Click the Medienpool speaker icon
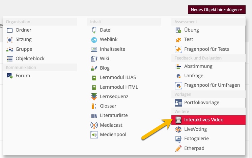The height and width of the screenshot is (158, 252). [x=94, y=135]
